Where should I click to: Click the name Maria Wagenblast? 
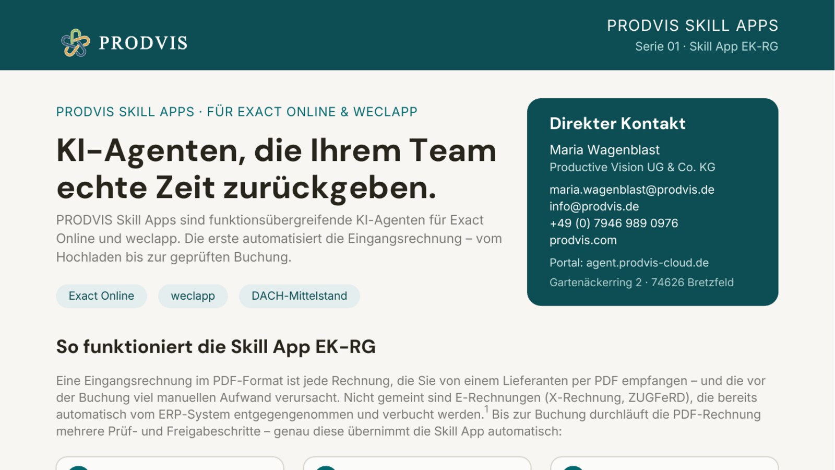coord(604,150)
